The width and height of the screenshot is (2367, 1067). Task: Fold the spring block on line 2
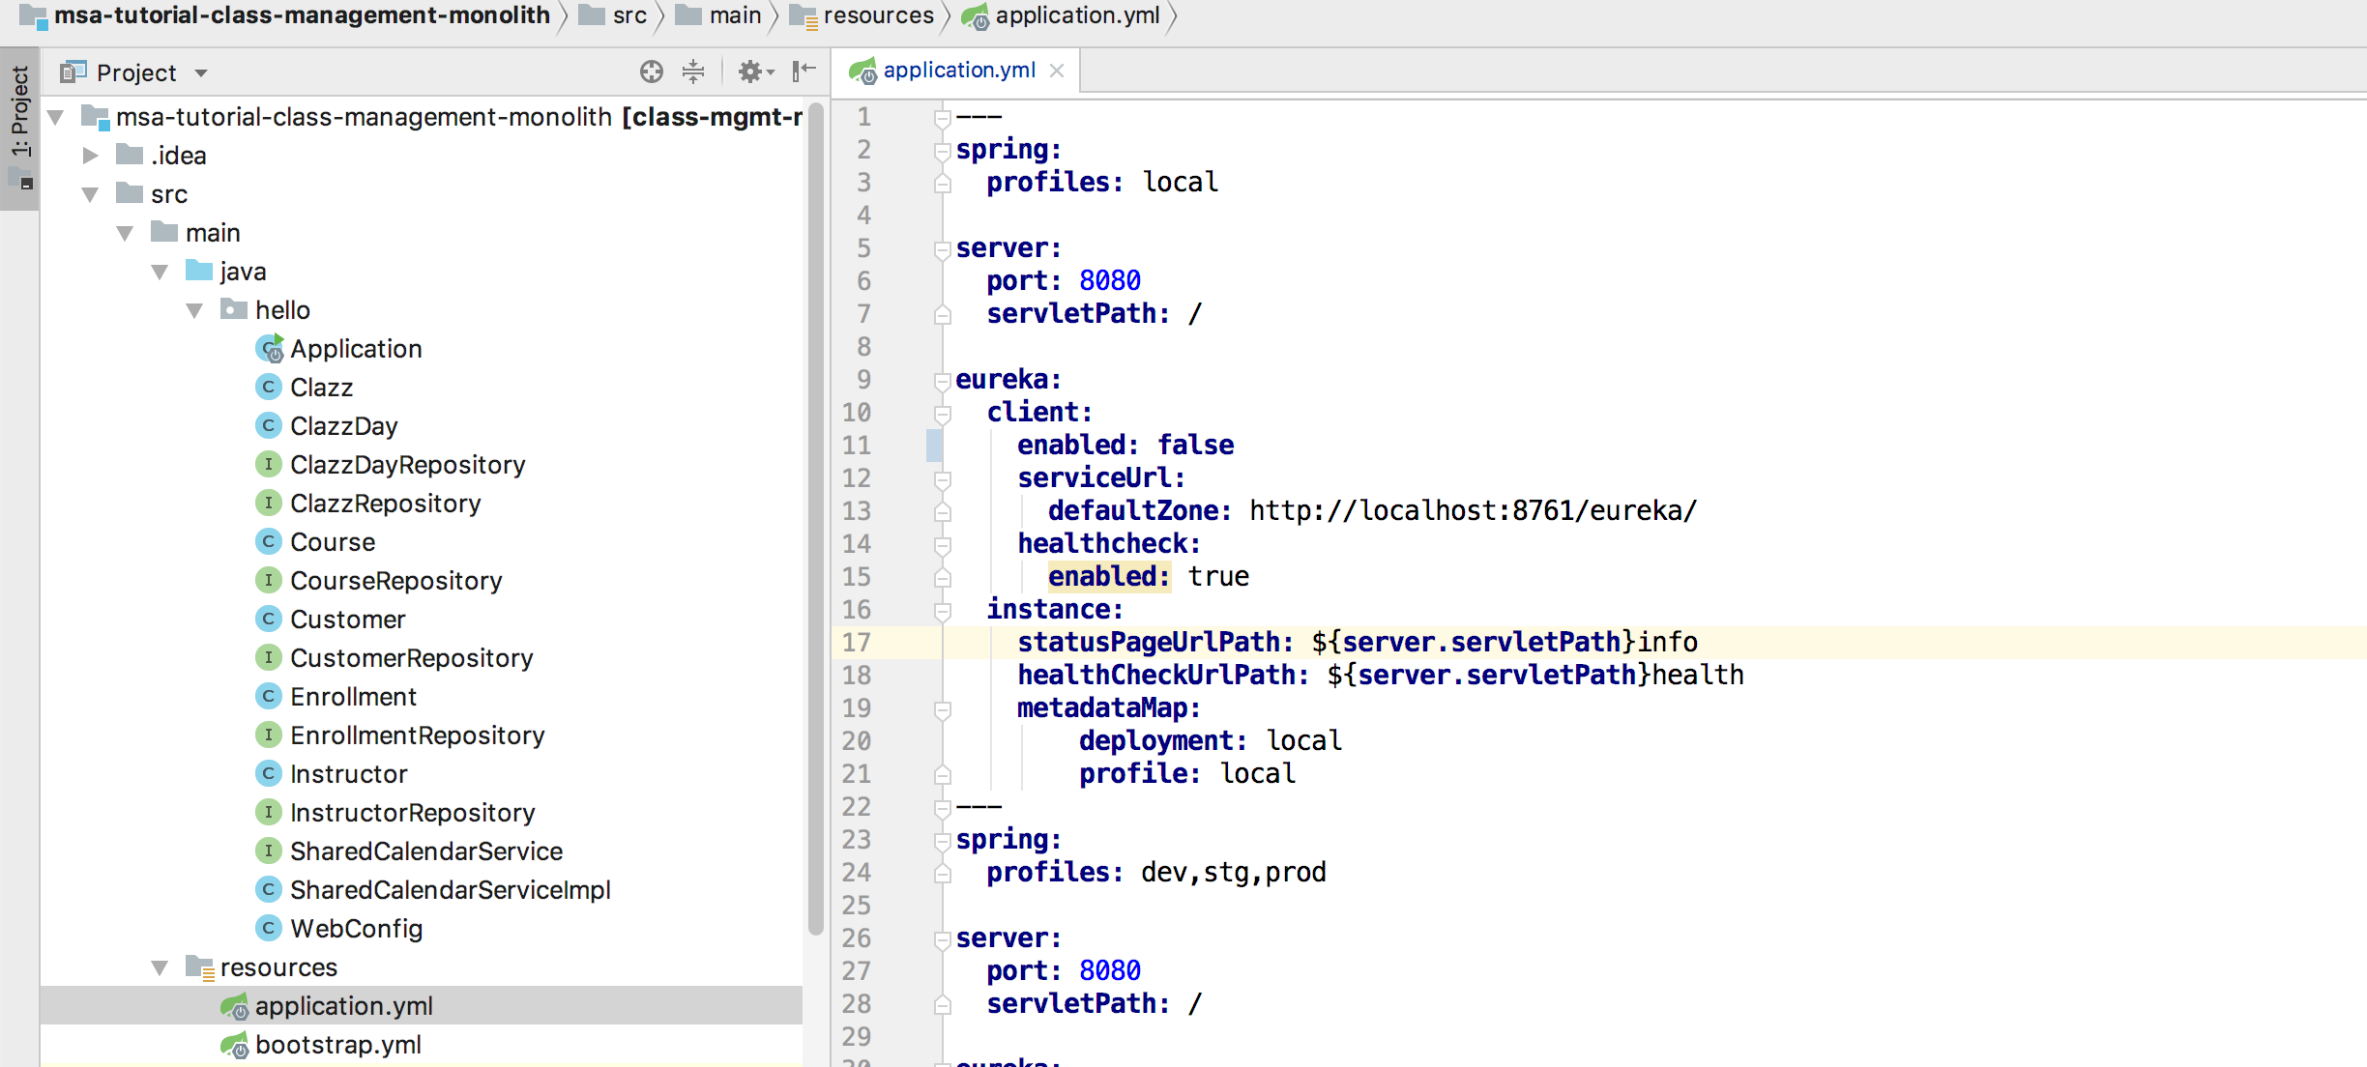tap(942, 151)
